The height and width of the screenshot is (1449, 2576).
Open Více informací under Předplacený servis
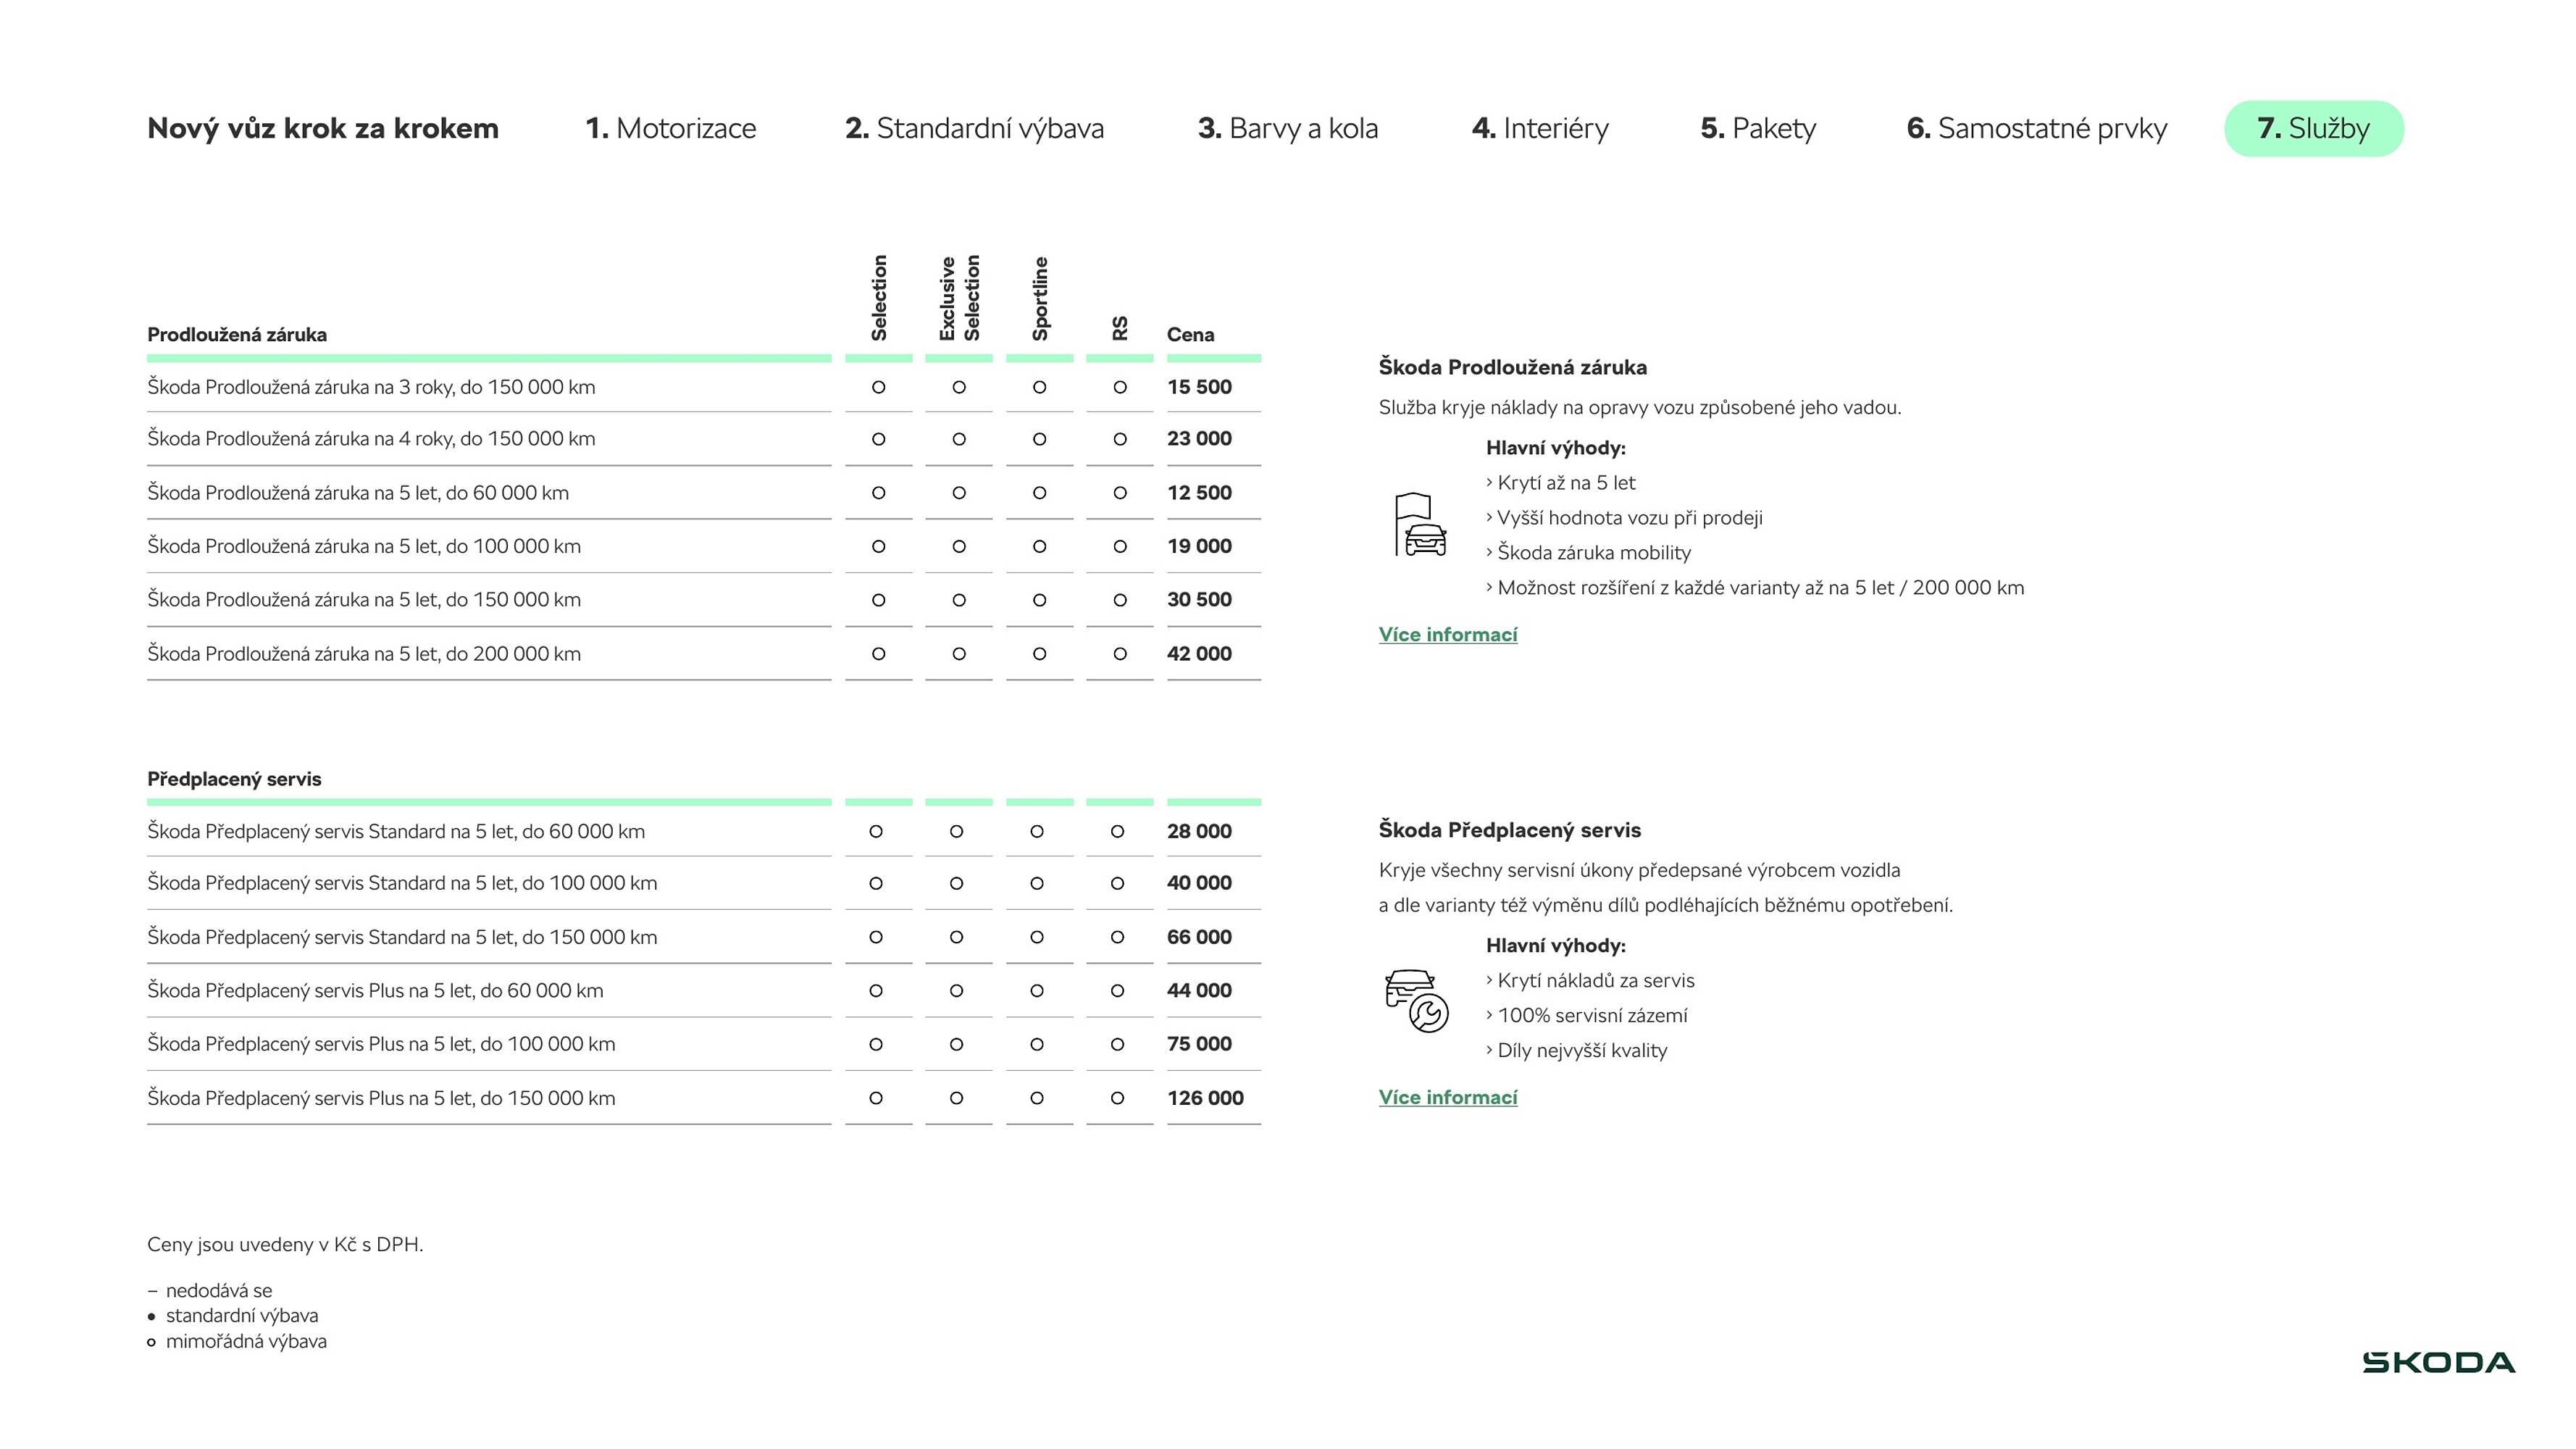1447,1097
